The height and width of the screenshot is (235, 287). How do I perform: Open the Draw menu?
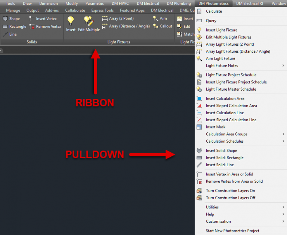coord(27,3)
